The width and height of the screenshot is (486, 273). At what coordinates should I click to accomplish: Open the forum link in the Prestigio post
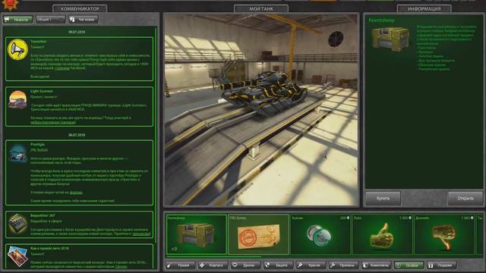coord(76,192)
